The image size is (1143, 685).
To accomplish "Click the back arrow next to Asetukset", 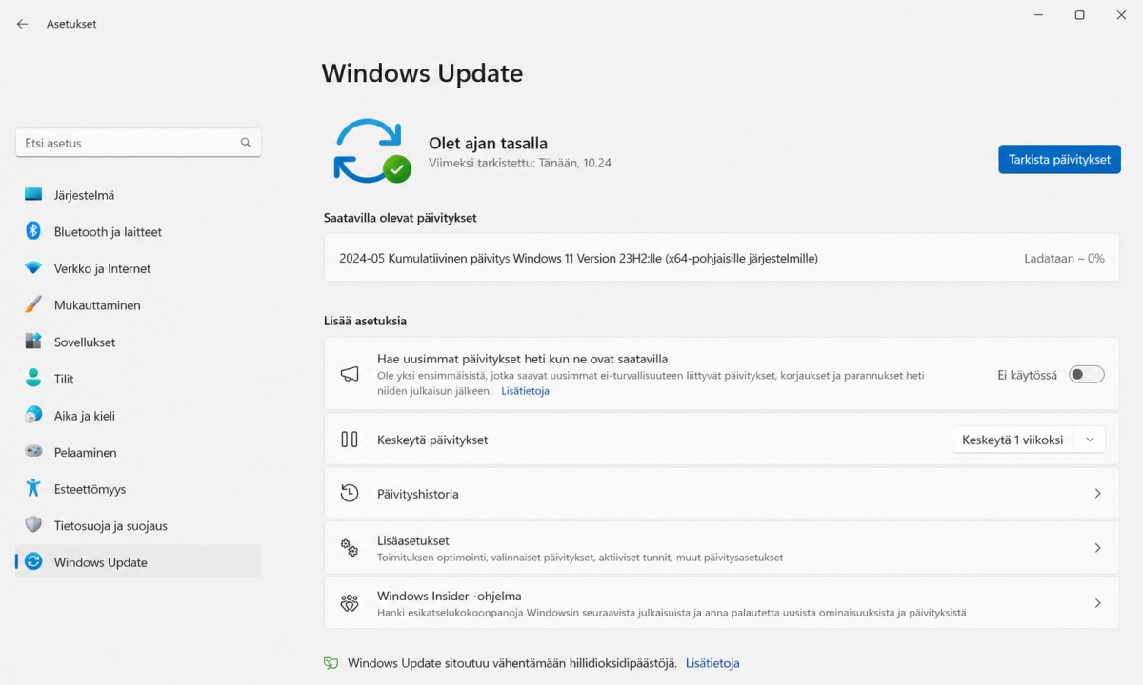I will (22, 24).
